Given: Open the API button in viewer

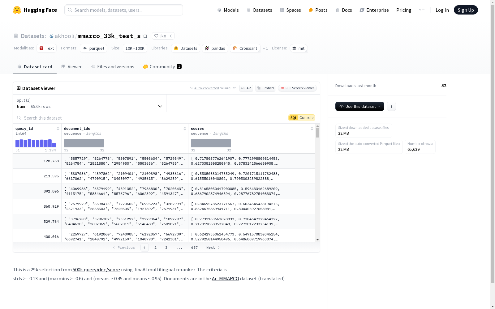Looking at the screenshot, I should point(246,88).
